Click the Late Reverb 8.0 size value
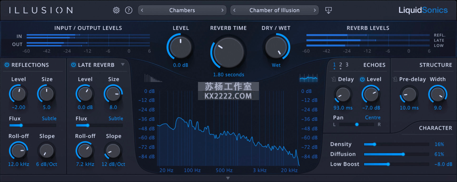This screenshot has height=182, width=457. pyautogui.click(x=113, y=107)
